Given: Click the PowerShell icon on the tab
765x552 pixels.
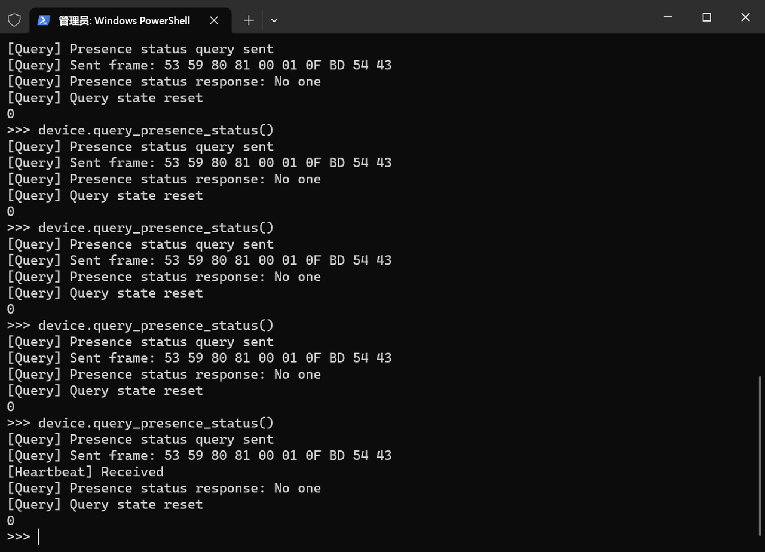Looking at the screenshot, I should (44, 20).
